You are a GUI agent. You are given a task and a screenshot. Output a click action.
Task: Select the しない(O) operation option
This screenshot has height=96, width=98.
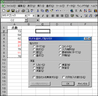(34, 65)
